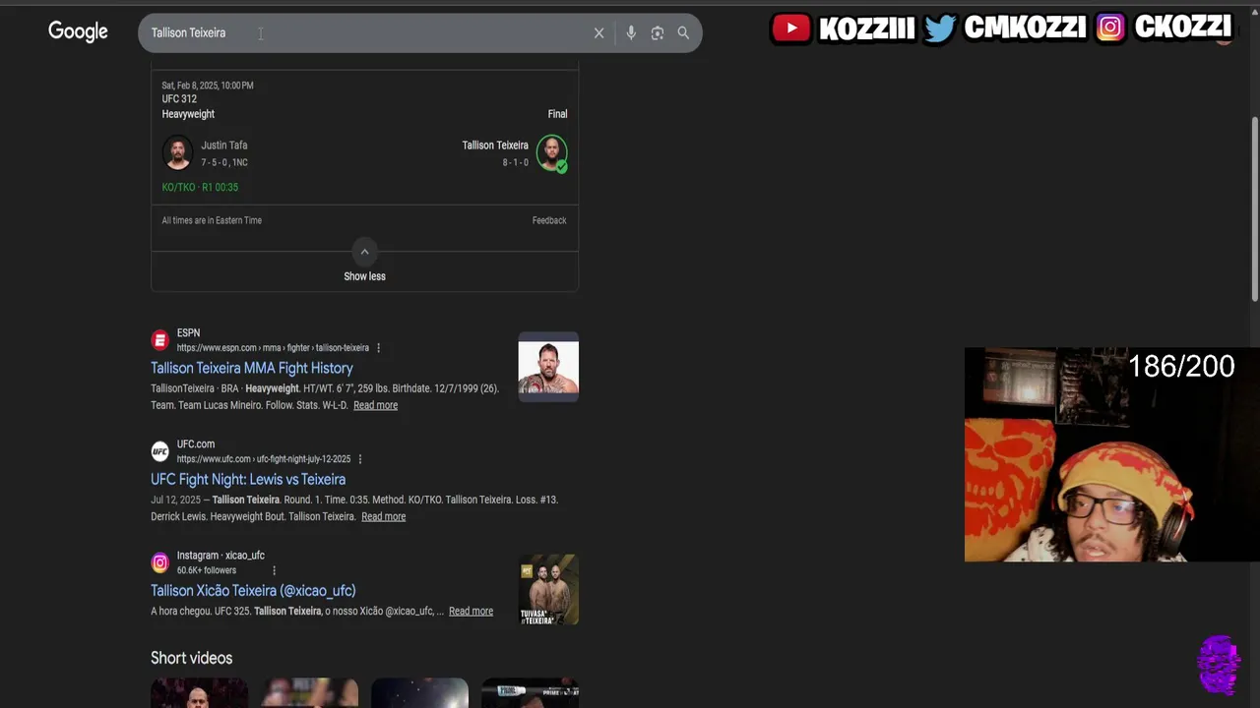Clear the search box with the X icon
This screenshot has height=708, width=1260.
tap(598, 32)
